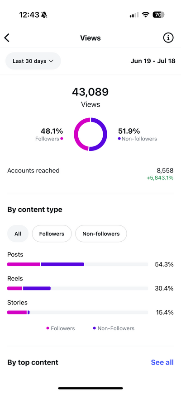Tap the back arrow icon
The image size is (181, 393).
coord(7,38)
